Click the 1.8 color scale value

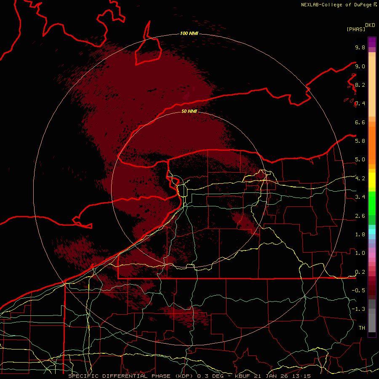[x=360, y=235]
